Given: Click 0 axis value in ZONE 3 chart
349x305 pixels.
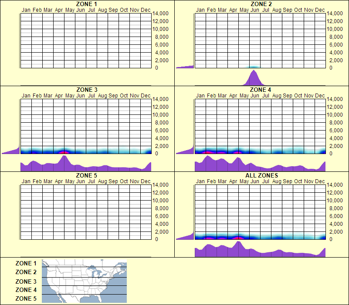Looking at the screenshot, I should [x=157, y=154].
